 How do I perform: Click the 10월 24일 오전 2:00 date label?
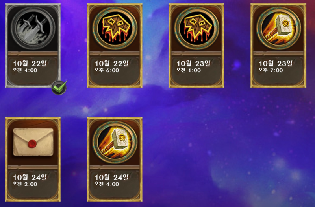(x=30, y=180)
